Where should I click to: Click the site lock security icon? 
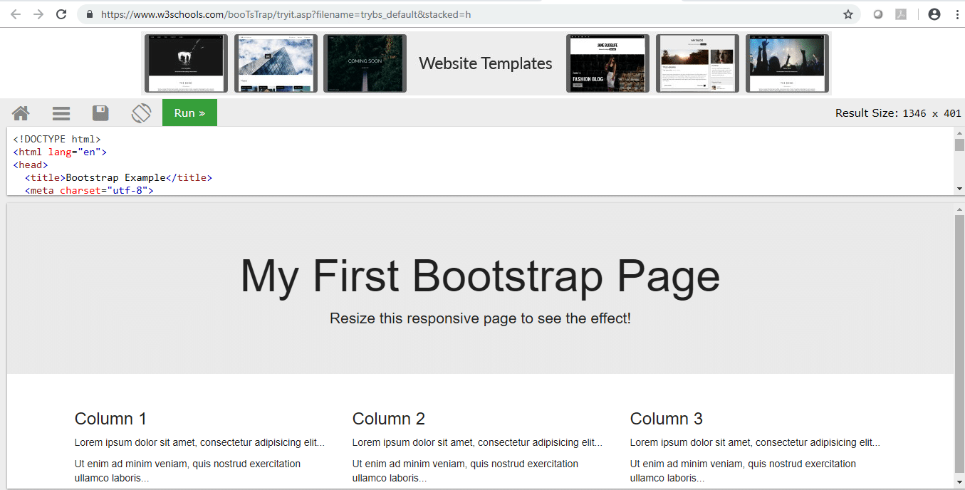pyautogui.click(x=90, y=14)
